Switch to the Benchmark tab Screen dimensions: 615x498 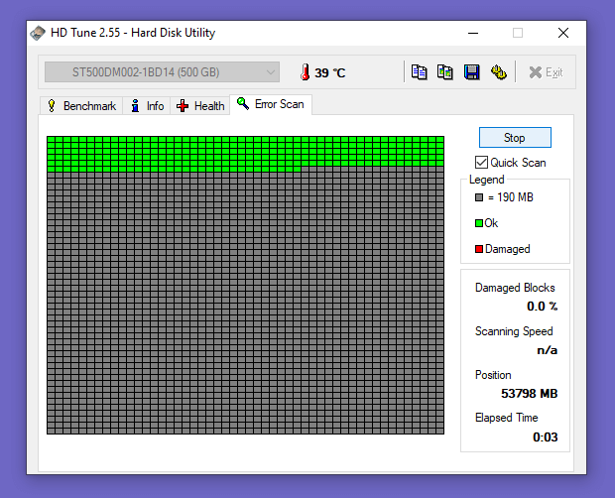(81, 106)
